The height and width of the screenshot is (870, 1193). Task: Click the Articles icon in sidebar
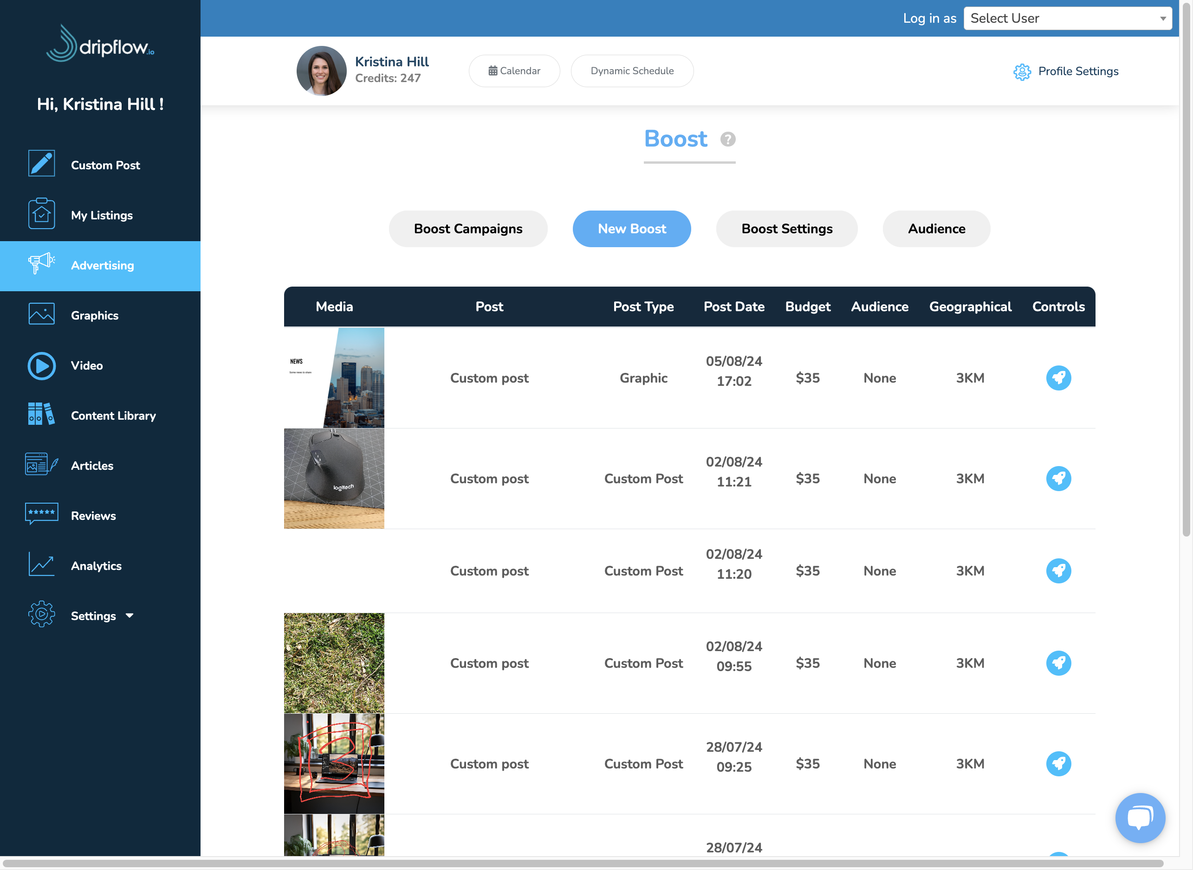tap(41, 465)
